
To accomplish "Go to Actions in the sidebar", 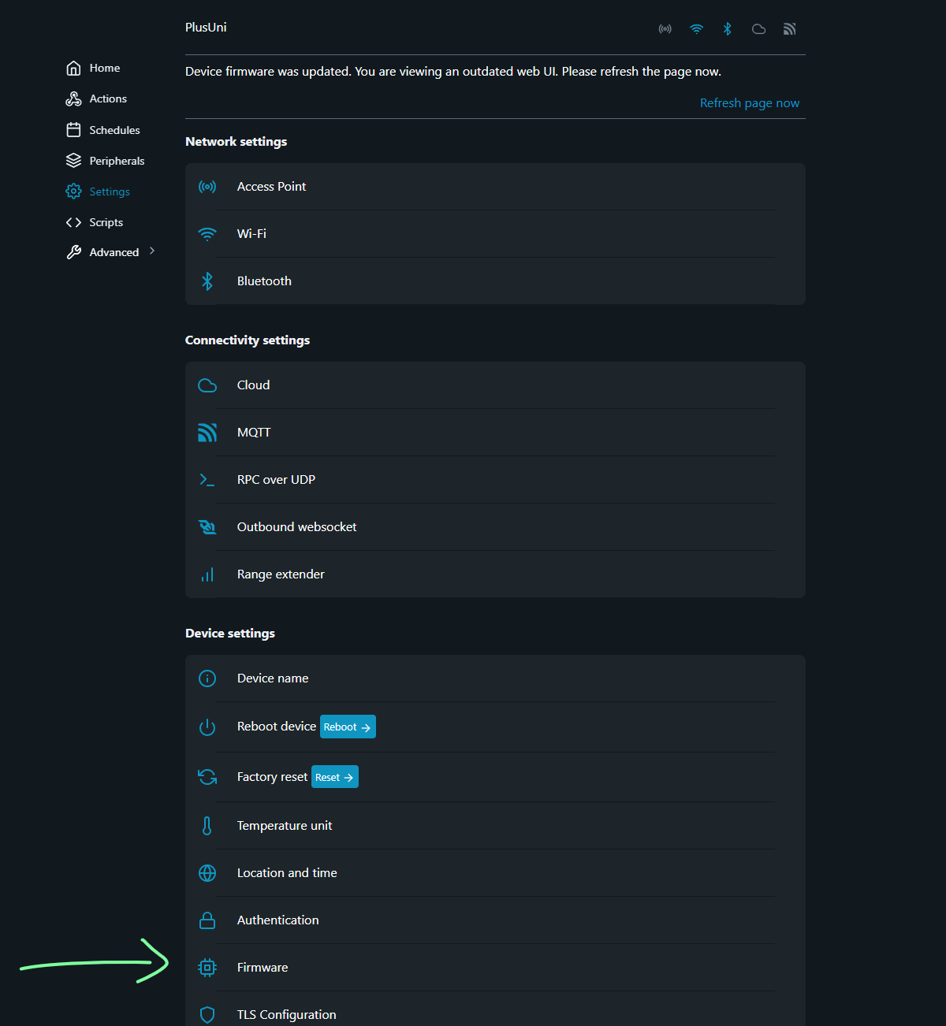I will point(107,99).
